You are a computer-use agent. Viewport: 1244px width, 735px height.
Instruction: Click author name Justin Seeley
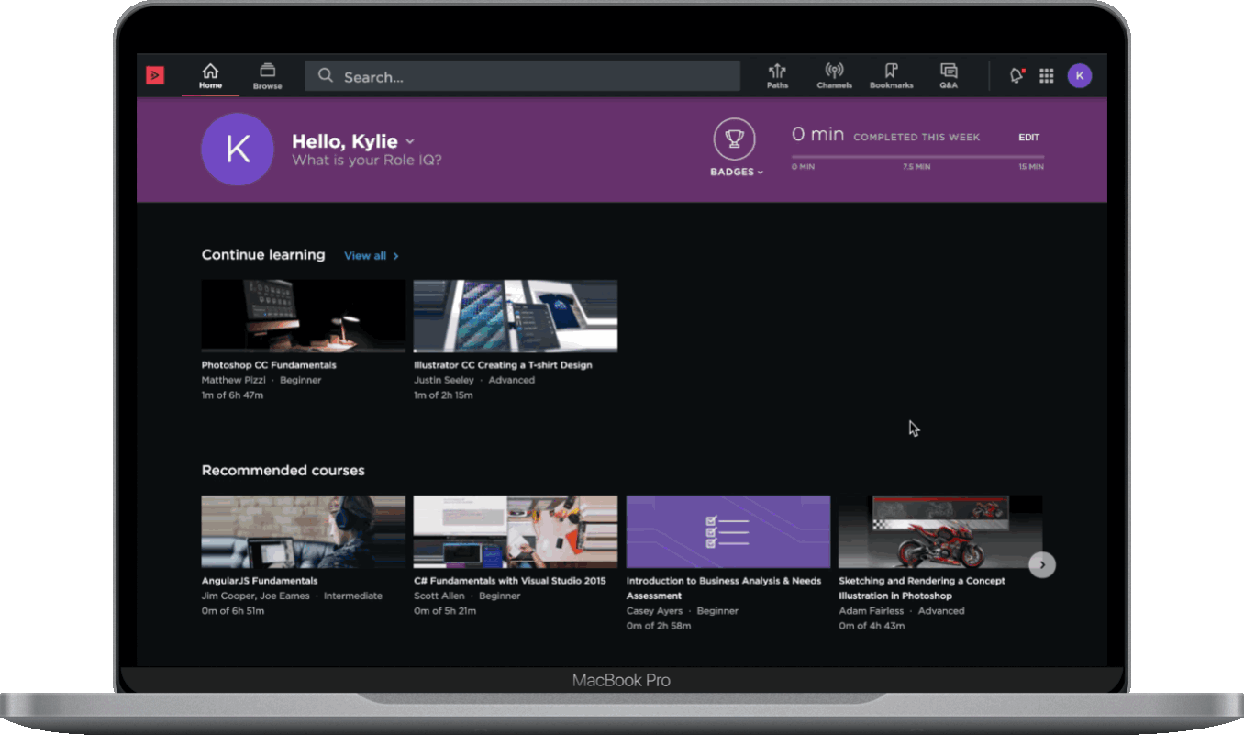(x=444, y=380)
